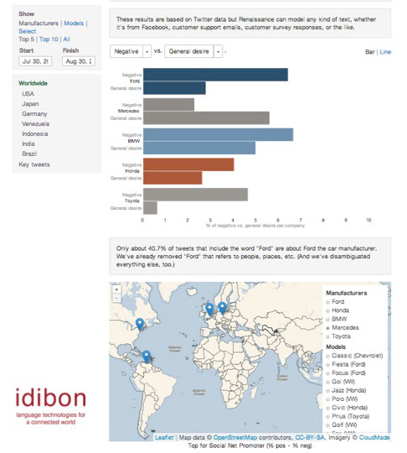This screenshot has height=453, width=407.
Task: Switch the Show option to Models
Action: pyautogui.click(x=74, y=23)
